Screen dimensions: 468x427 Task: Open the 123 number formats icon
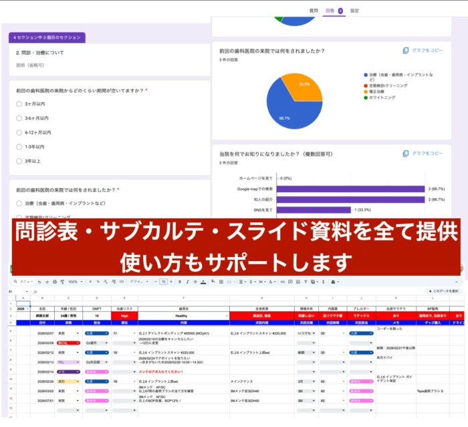(x=122, y=282)
